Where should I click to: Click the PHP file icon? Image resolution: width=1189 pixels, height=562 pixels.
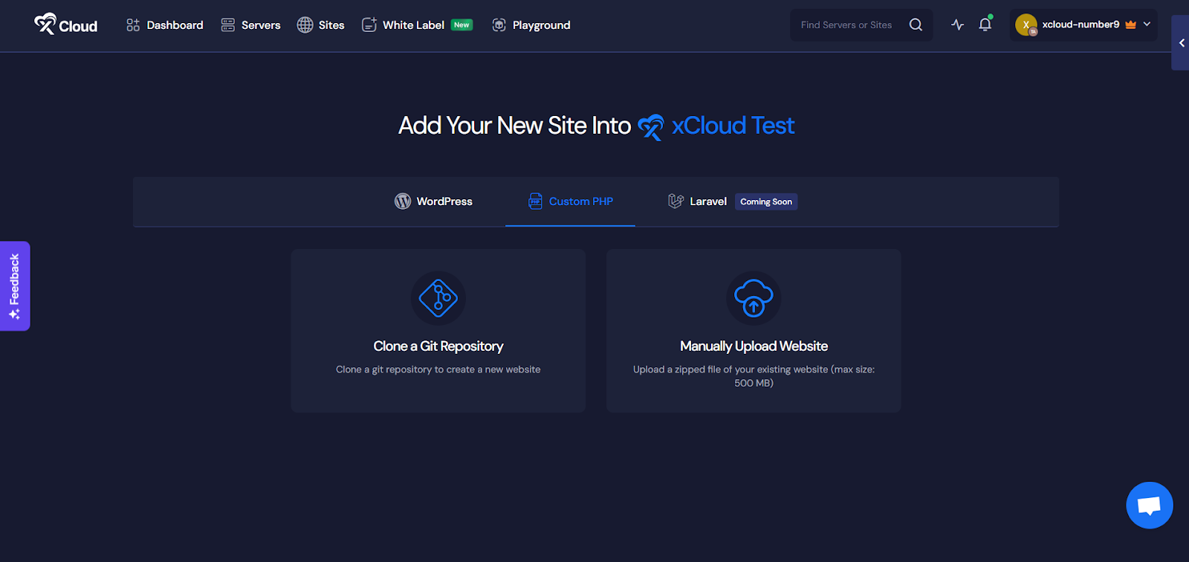coord(535,201)
